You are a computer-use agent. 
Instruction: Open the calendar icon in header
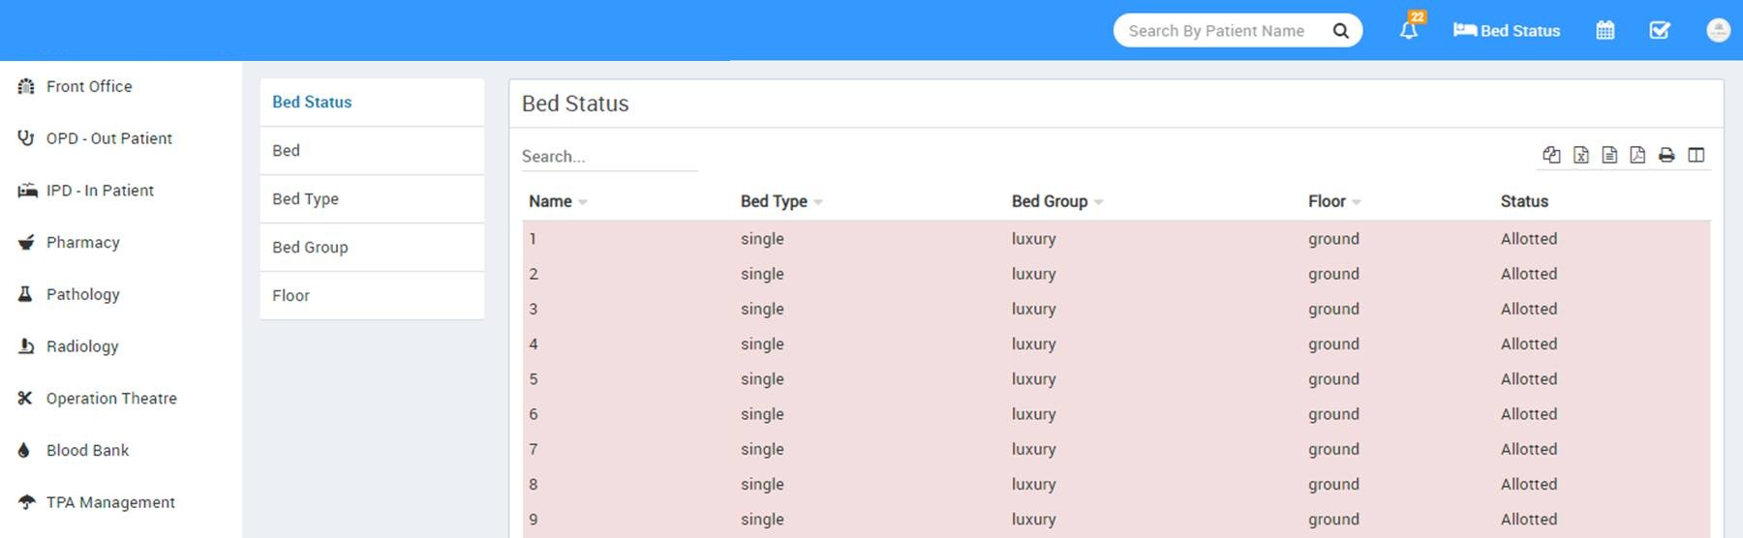(x=1605, y=31)
